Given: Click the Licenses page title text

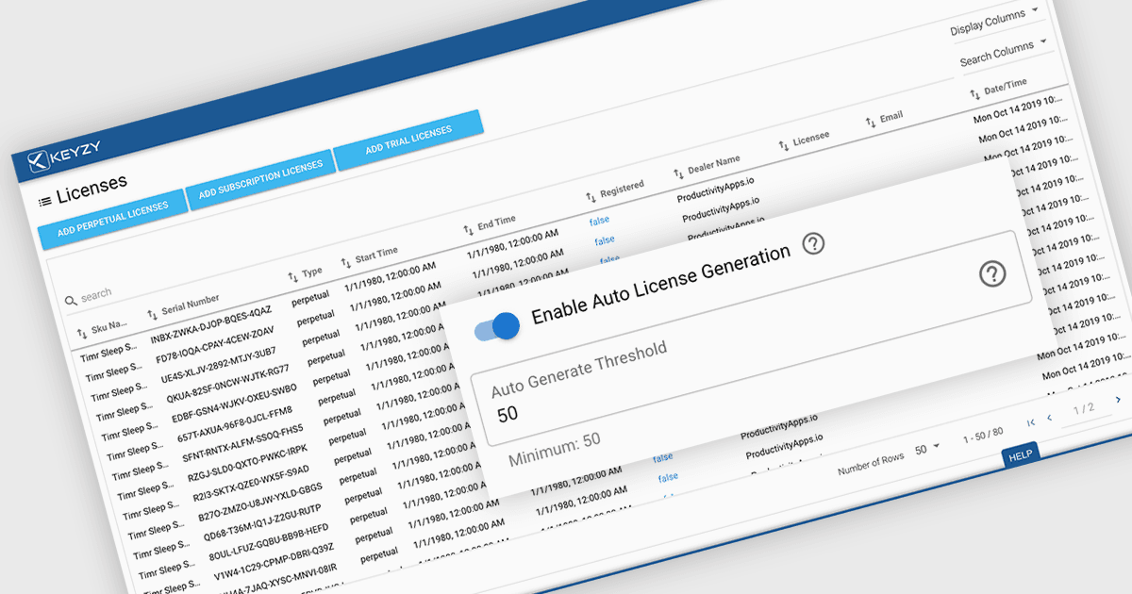Looking at the screenshot, I should click(92, 189).
